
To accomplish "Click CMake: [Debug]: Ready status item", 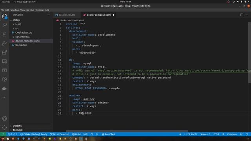I will click(34, 134).
